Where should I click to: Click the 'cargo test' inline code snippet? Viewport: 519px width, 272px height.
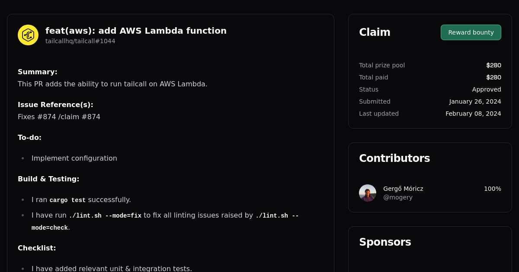[67, 200]
